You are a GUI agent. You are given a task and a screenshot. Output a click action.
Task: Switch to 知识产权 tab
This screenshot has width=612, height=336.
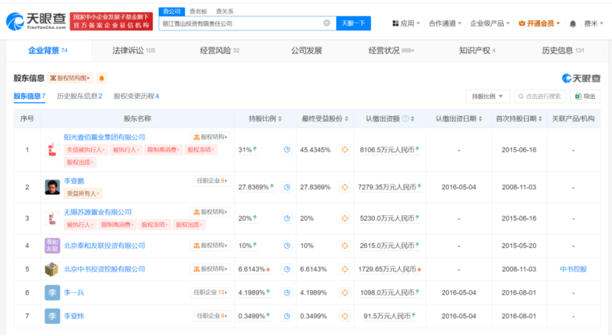(x=477, y=50)
